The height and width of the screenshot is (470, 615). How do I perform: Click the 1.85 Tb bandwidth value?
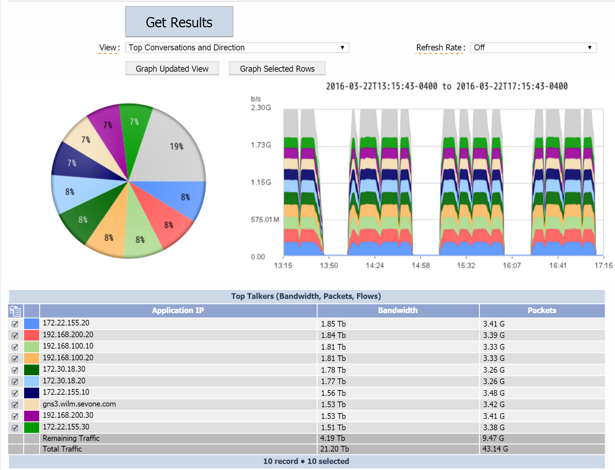(333, 324)
